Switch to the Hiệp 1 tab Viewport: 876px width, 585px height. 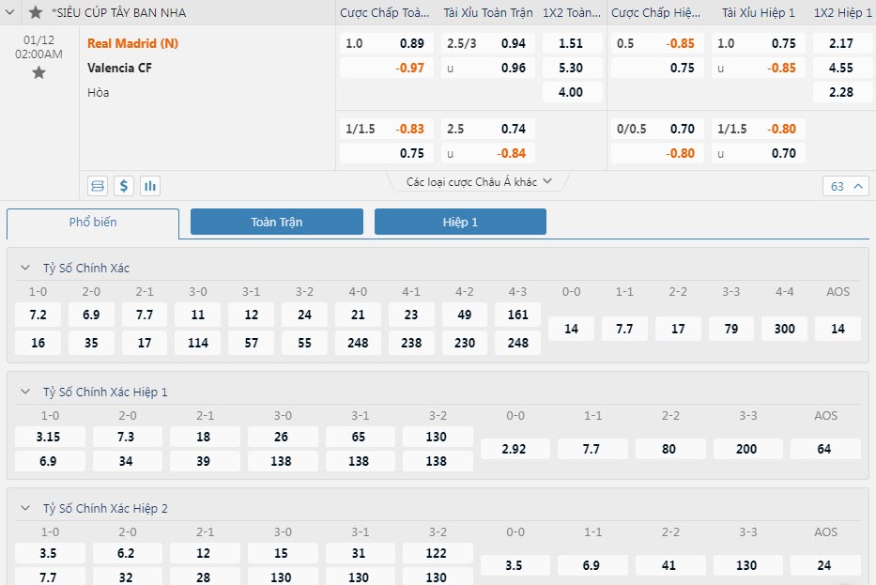[x=460, y=223]
